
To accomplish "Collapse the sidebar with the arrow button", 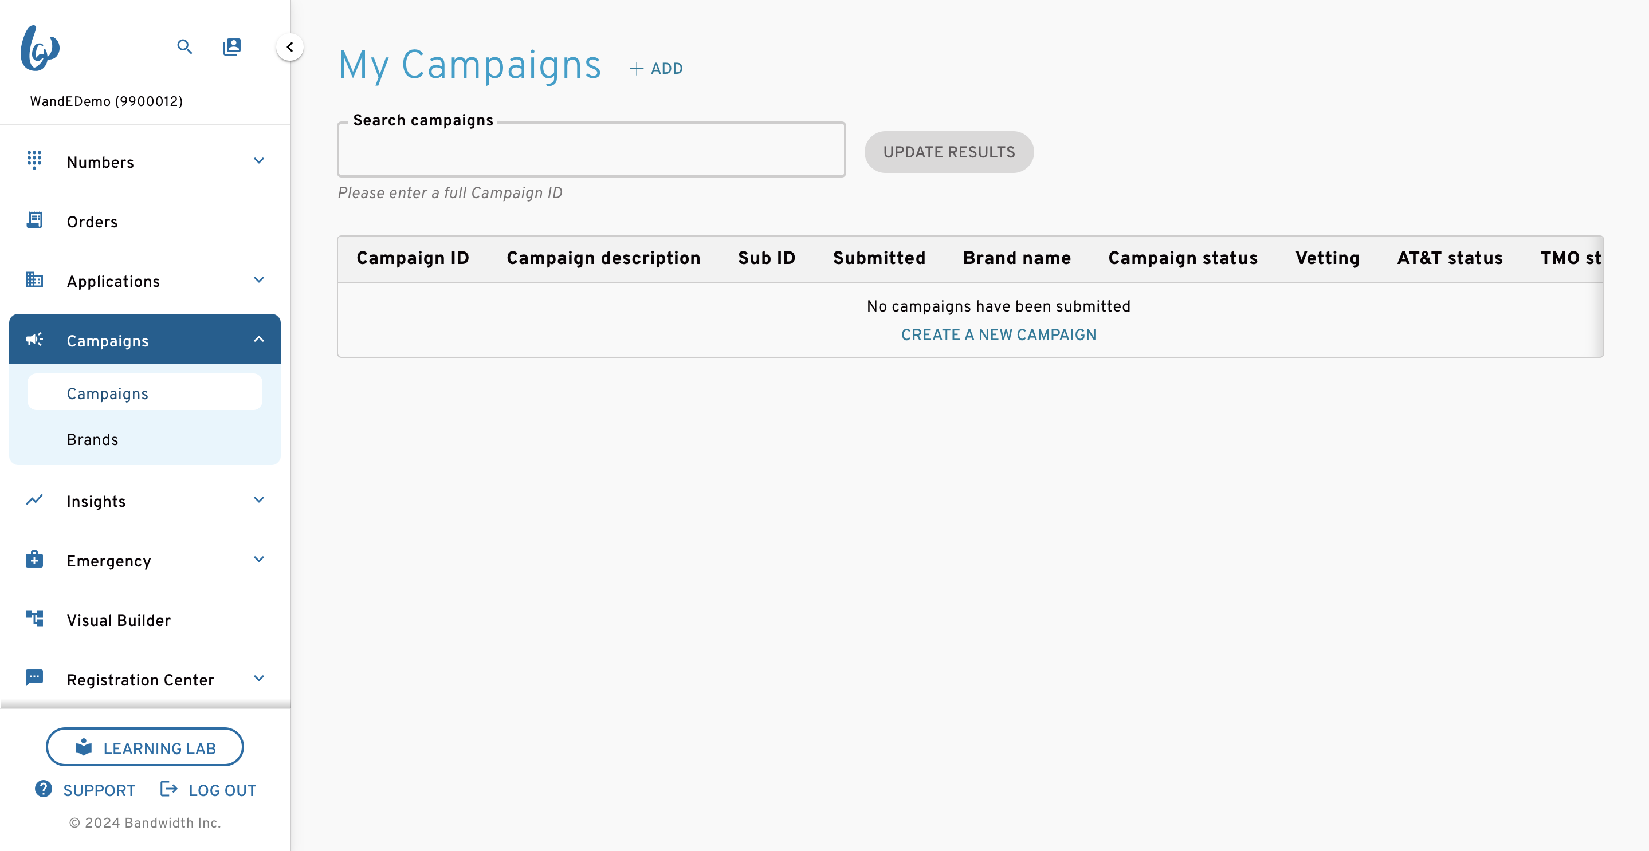I will (290, 47).
